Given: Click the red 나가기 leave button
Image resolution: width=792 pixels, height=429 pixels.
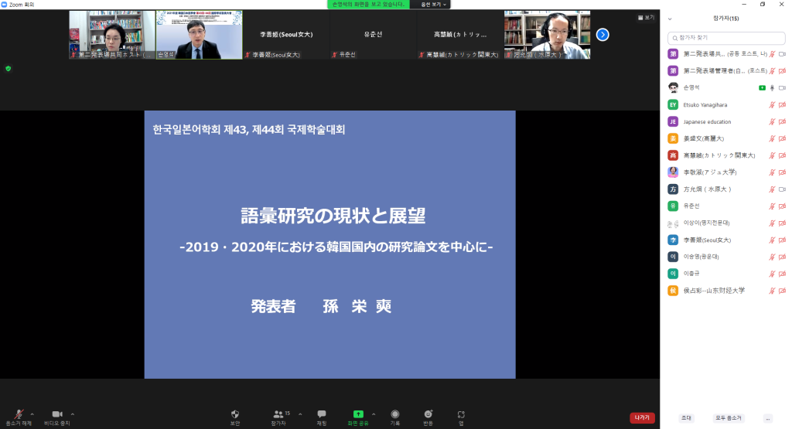Looking at the screenshot, I should tap(642, 417).
